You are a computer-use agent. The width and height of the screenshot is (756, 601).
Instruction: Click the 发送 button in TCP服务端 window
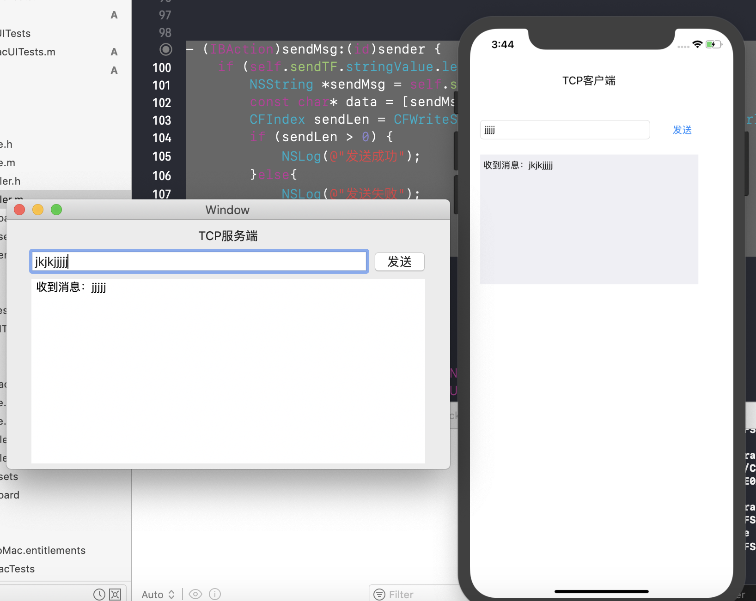[399, 262]
